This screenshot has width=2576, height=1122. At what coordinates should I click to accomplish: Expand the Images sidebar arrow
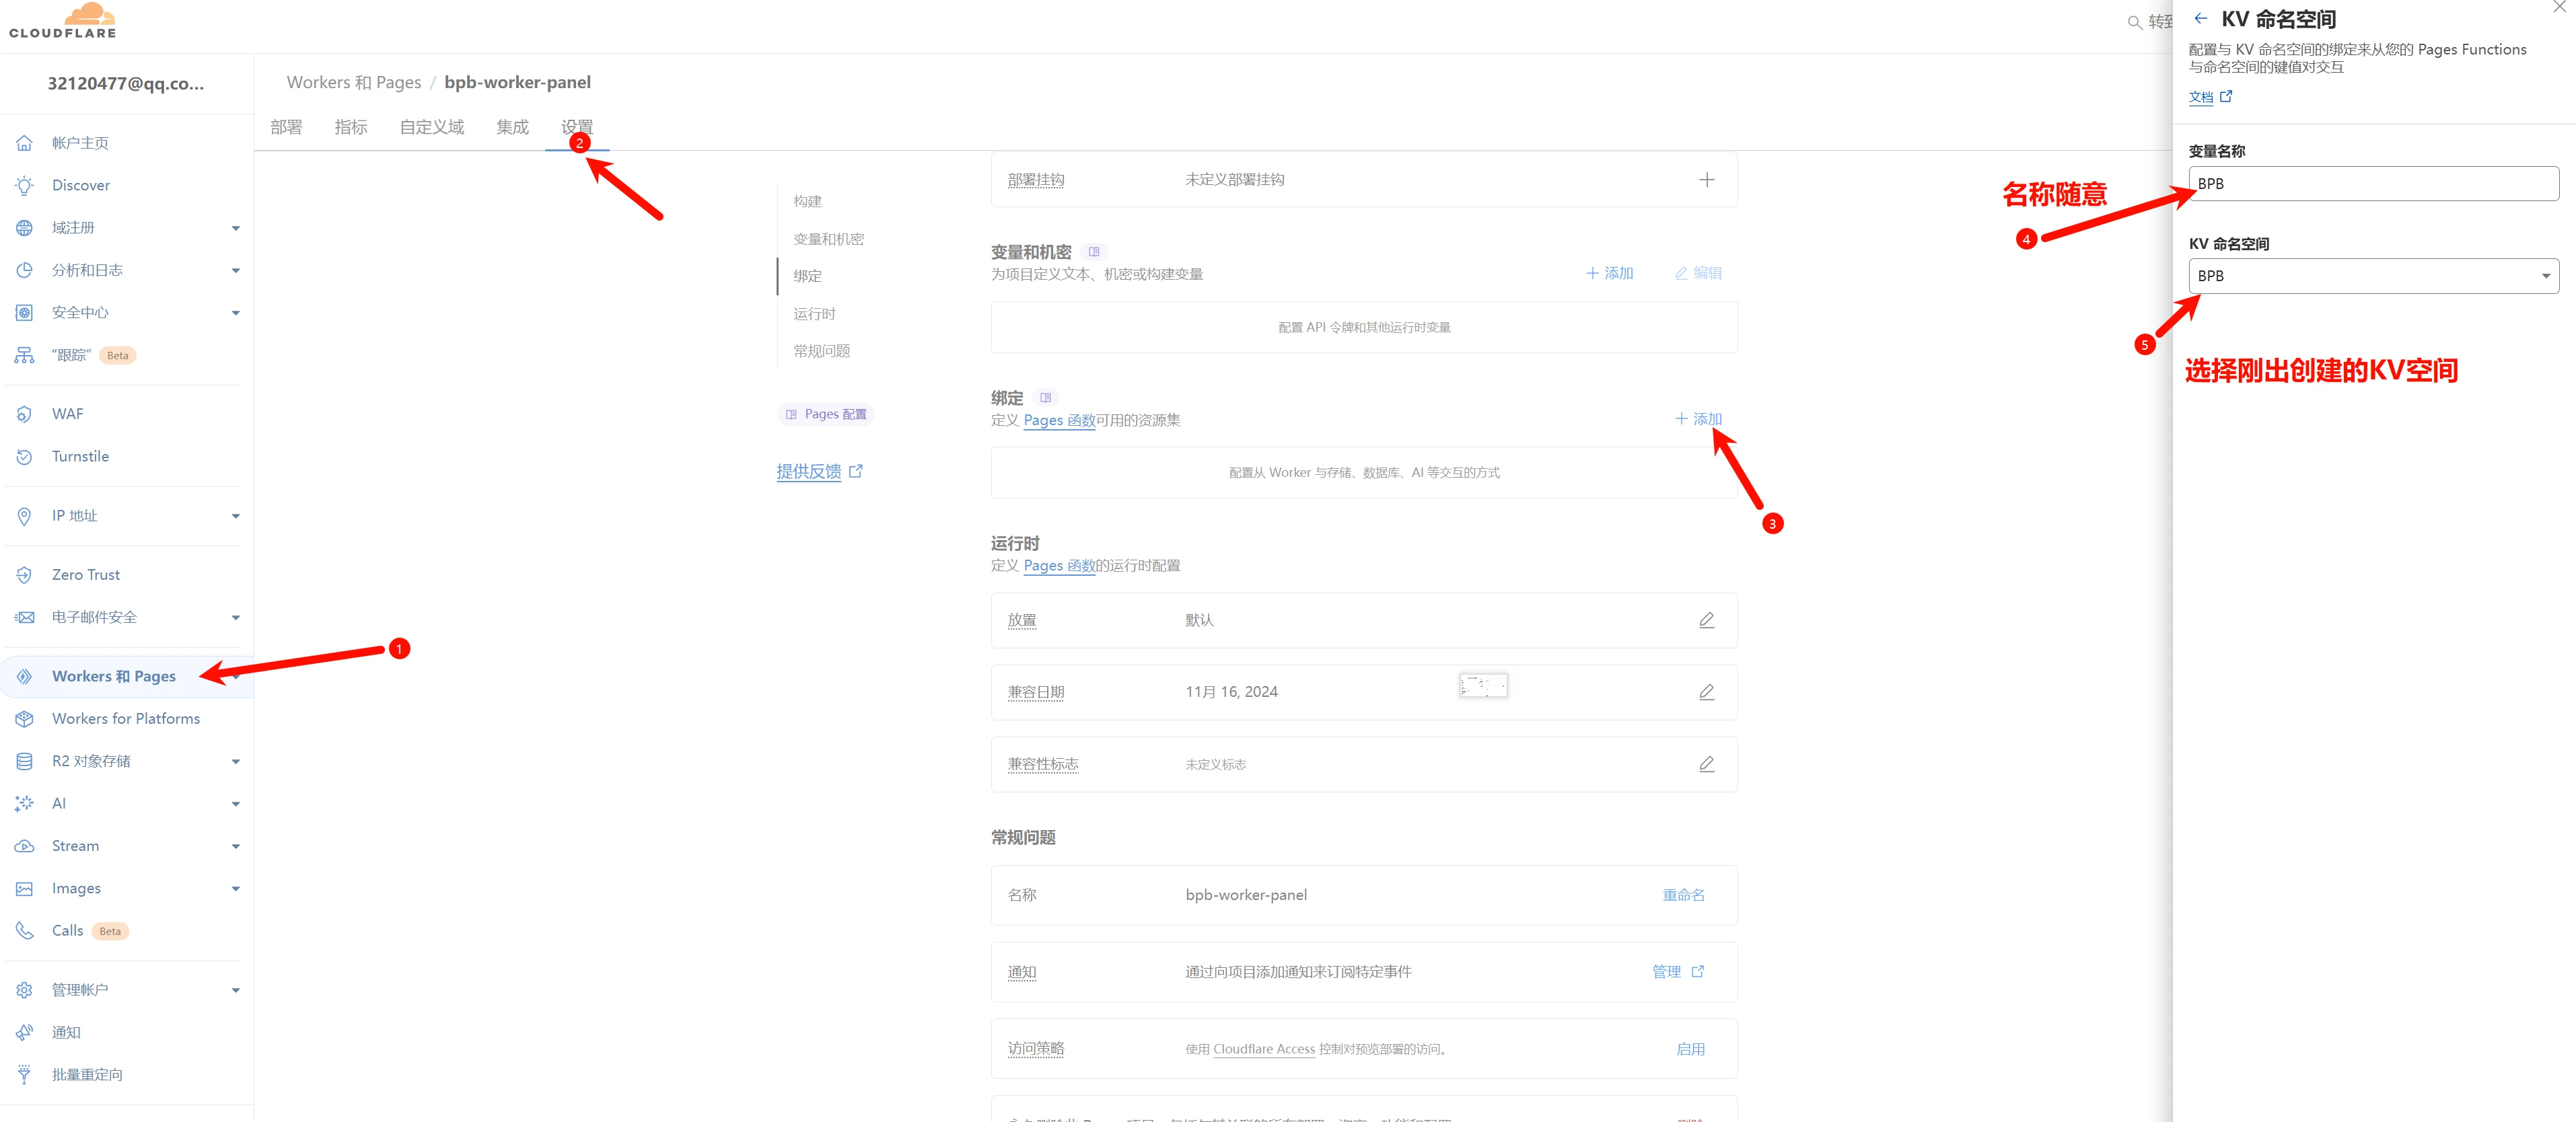(236, 889)
